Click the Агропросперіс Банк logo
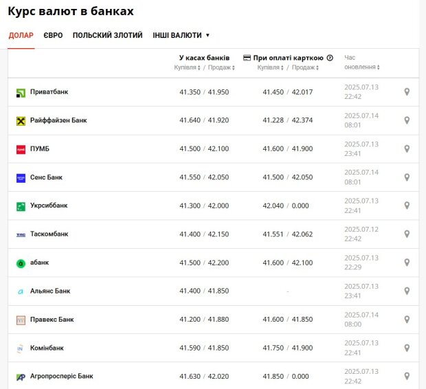The width and height of the screenshot is (426, 389). [x=21, y=377]
